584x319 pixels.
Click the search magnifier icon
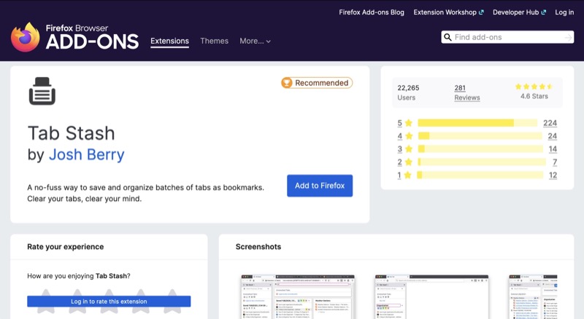(x=447, y=37)
